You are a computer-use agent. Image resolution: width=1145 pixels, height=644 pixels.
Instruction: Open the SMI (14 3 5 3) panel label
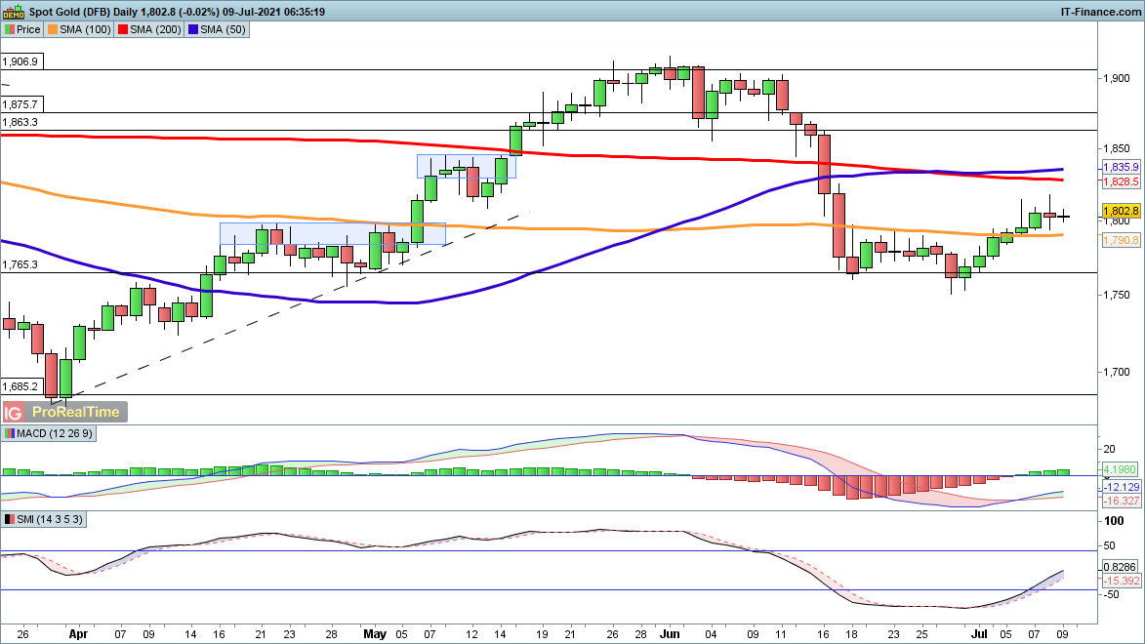point(45,520)
